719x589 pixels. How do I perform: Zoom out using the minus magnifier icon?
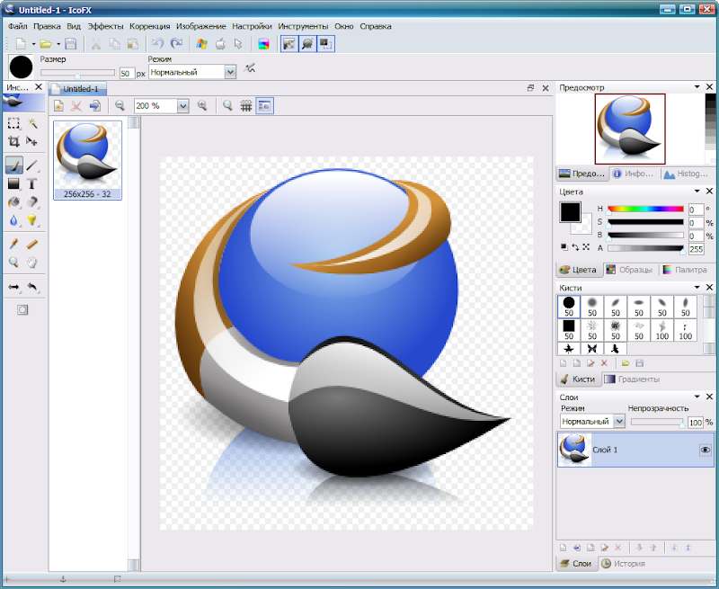tap(120, 106)
